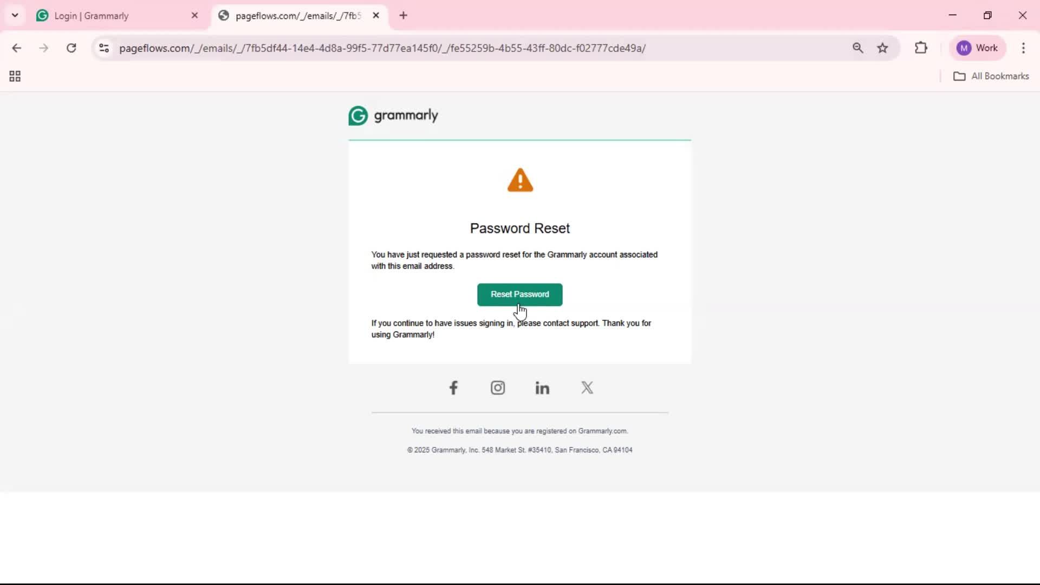Open the Work profile button
Image resolution: width=1040 pixels, height=585 pixels.
[x=978, y=48]
